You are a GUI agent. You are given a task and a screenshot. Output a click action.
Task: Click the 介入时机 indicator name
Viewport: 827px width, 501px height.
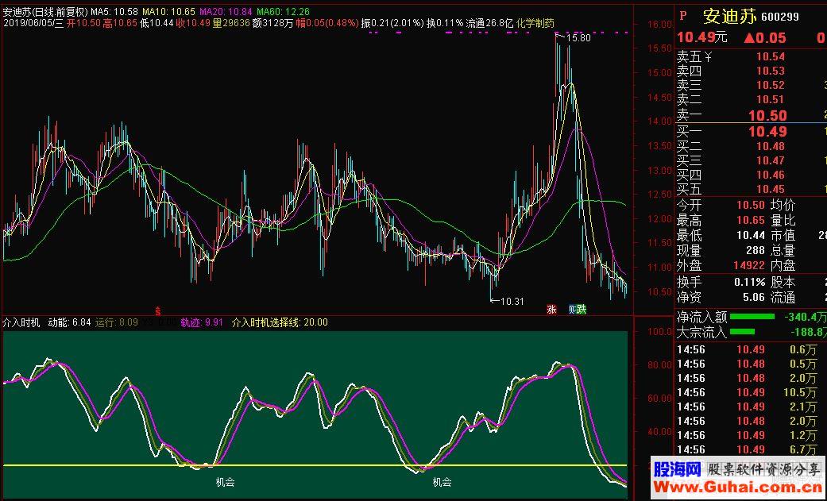click(21, 322)
